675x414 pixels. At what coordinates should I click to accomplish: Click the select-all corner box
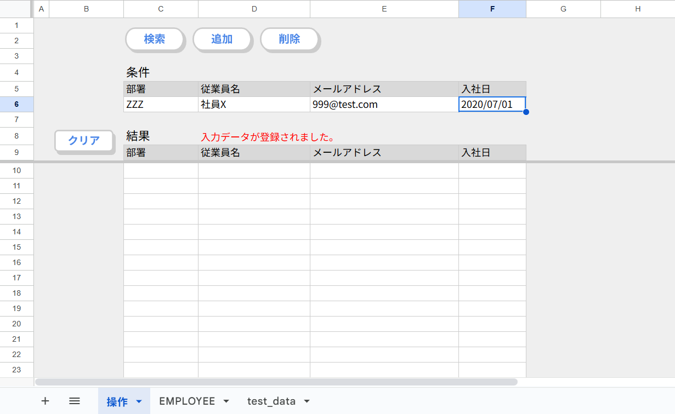[16, 9]
